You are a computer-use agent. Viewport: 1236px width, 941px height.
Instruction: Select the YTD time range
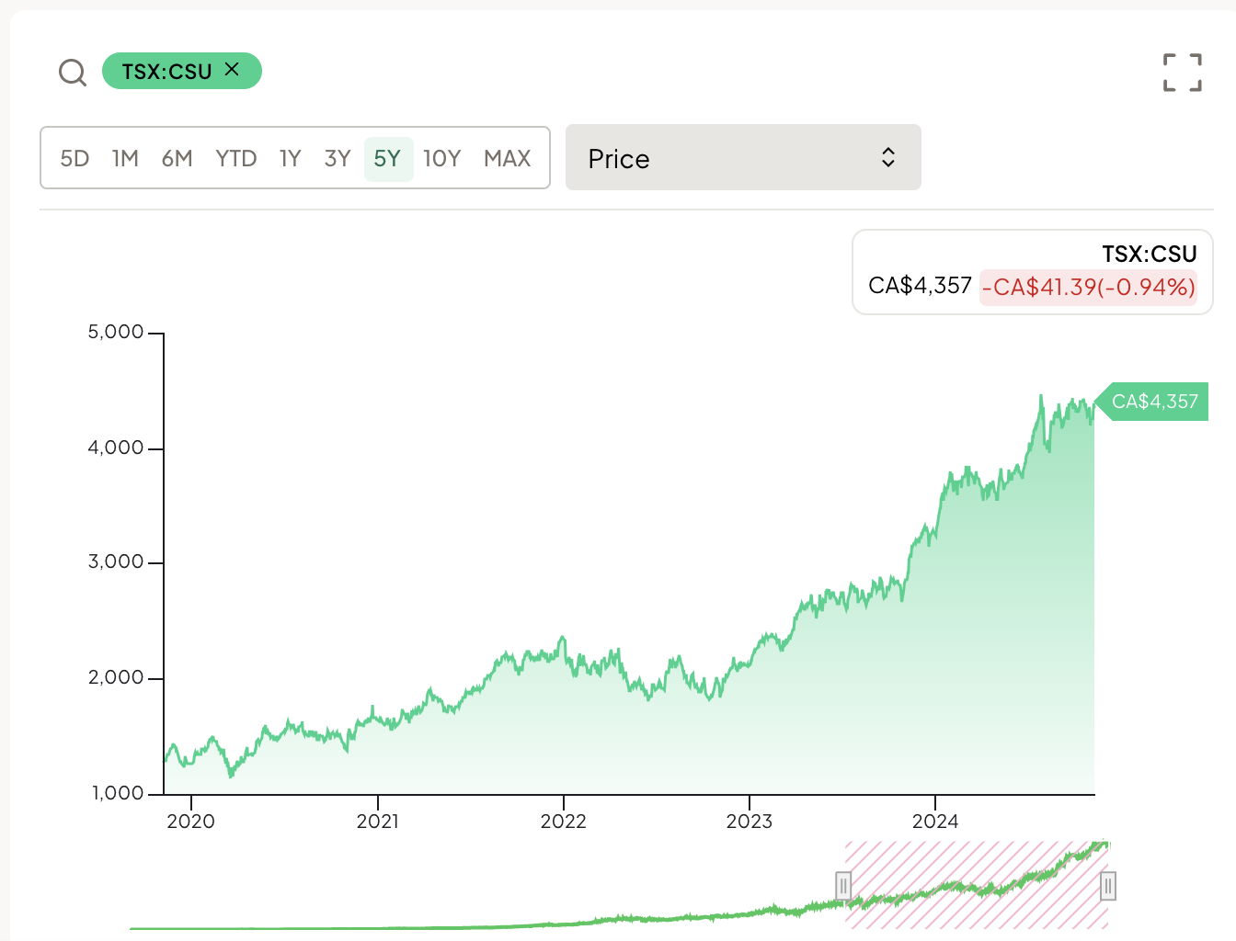[x=236, y=159]
